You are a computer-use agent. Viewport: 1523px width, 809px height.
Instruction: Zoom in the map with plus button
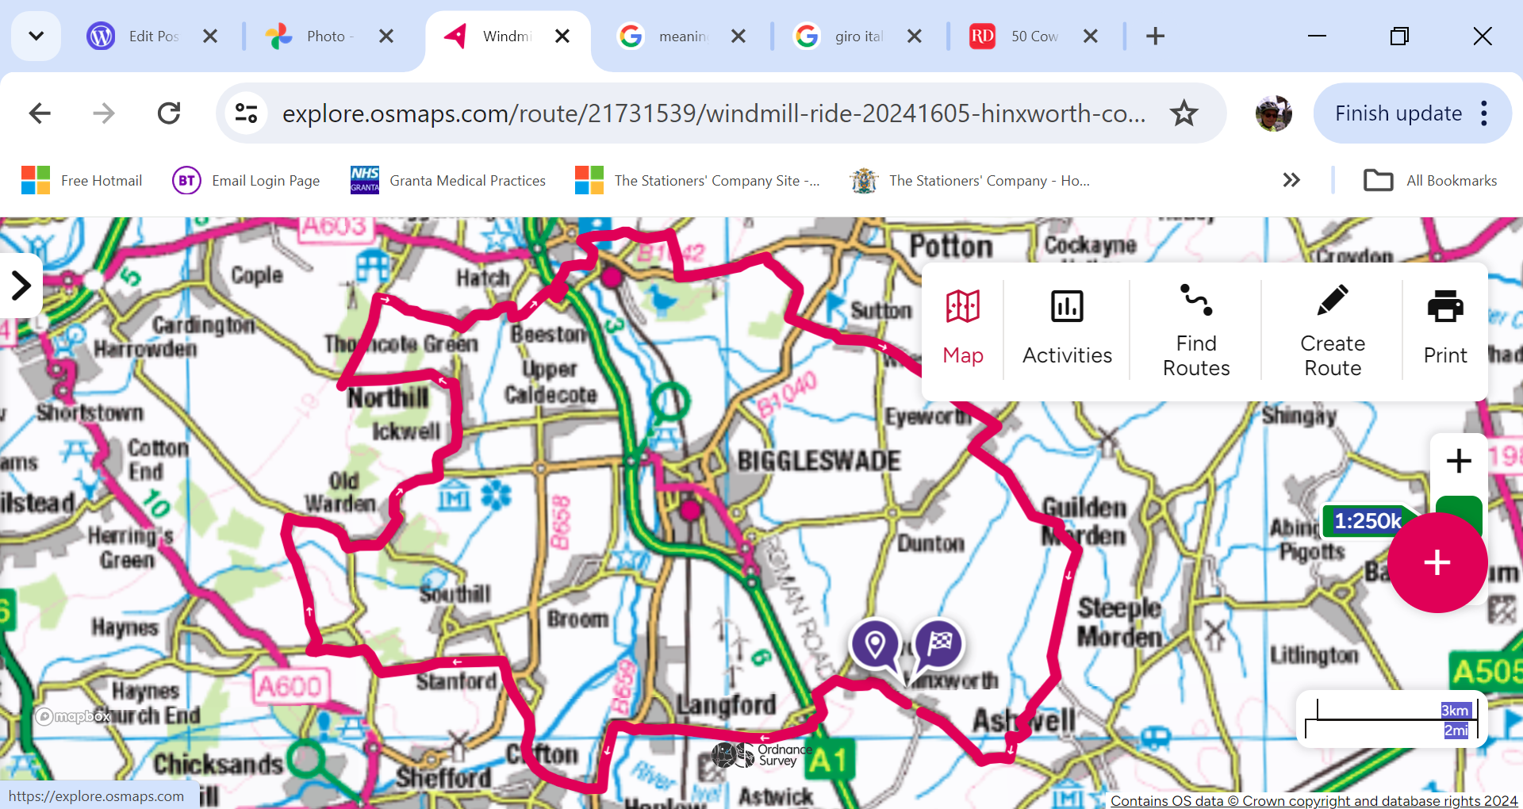[1458, 461]
